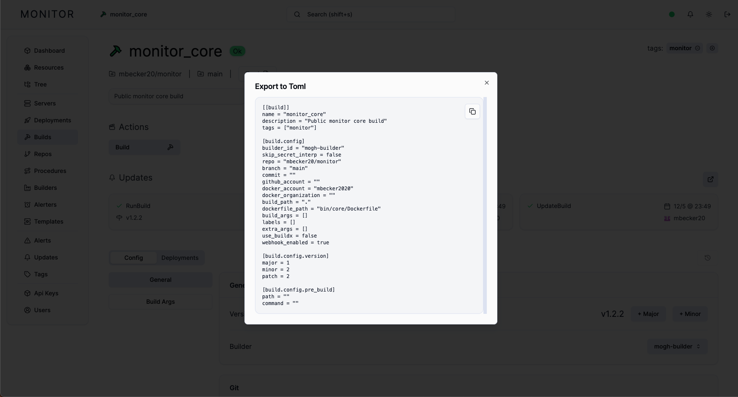Open the Updates sidebar item
738x397 pixels.
(x=48, y=257)
